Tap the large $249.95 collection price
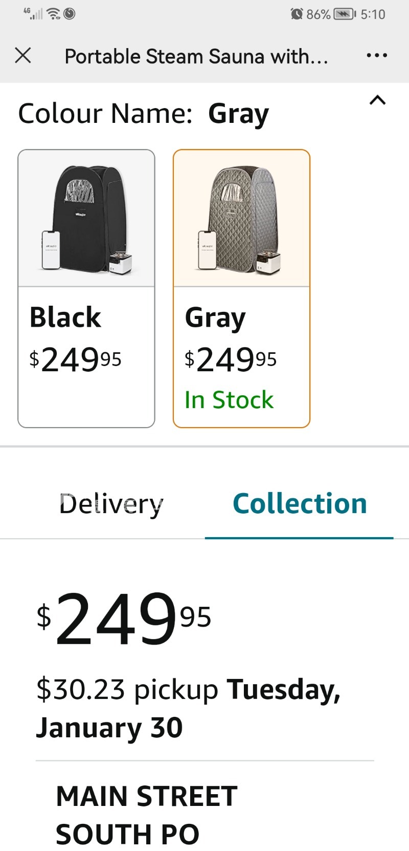 (x=124, y=619)
